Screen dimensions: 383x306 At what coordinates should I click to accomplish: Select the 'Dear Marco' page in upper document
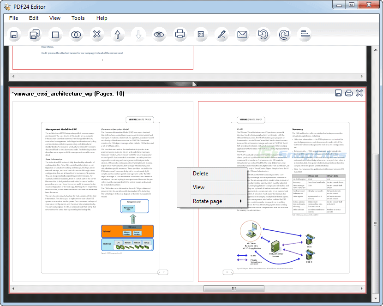[x=103, y=57]
